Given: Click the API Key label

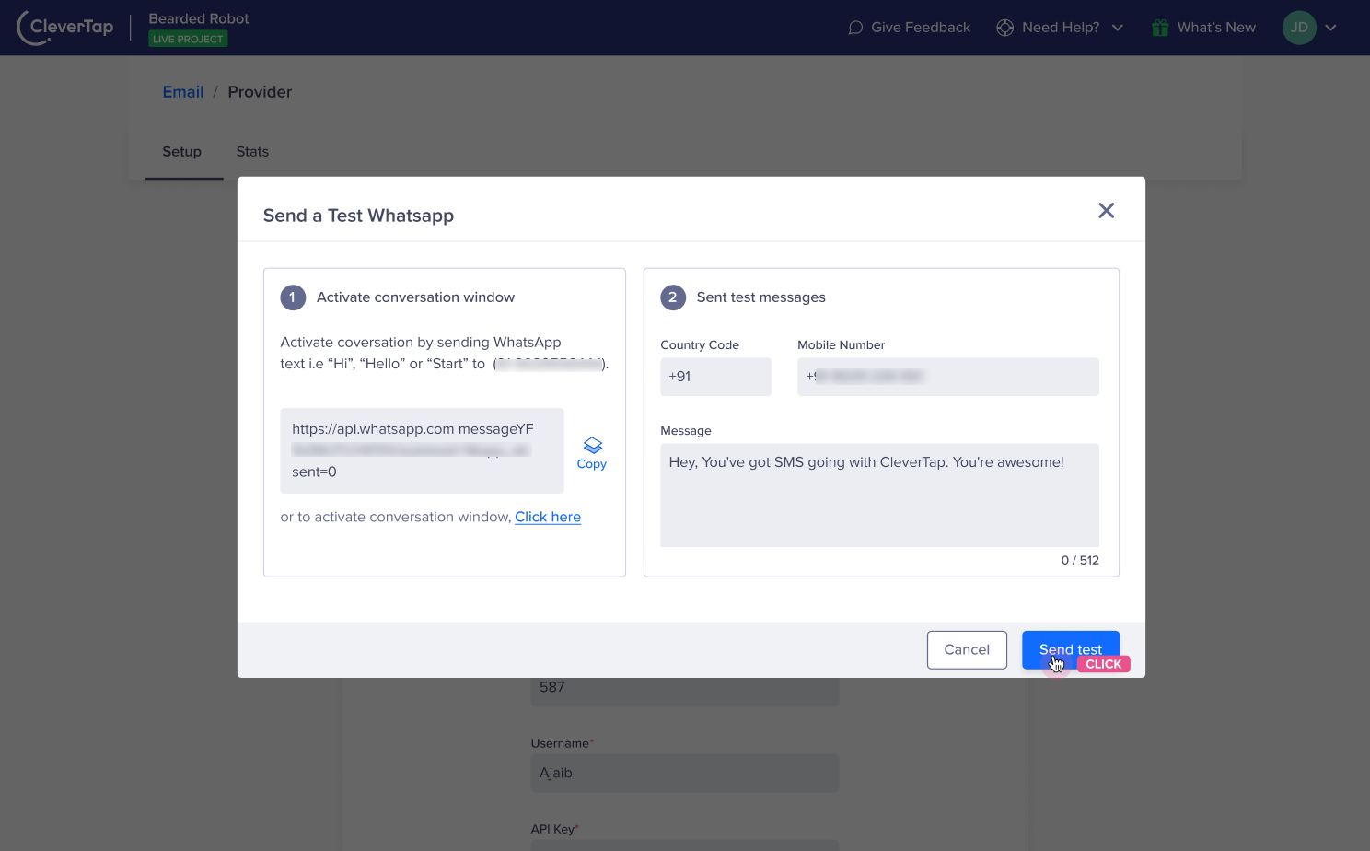Looking at the screenshot, I should coord(554,829).
